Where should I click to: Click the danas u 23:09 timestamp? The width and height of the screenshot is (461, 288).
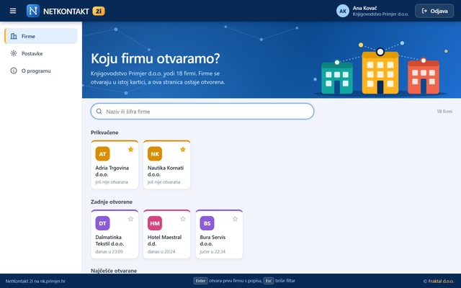coord(109,251)
